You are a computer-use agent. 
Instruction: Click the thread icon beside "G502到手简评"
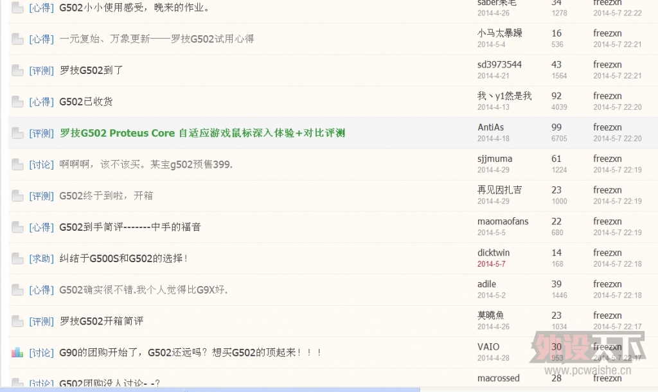pos(17,227)
